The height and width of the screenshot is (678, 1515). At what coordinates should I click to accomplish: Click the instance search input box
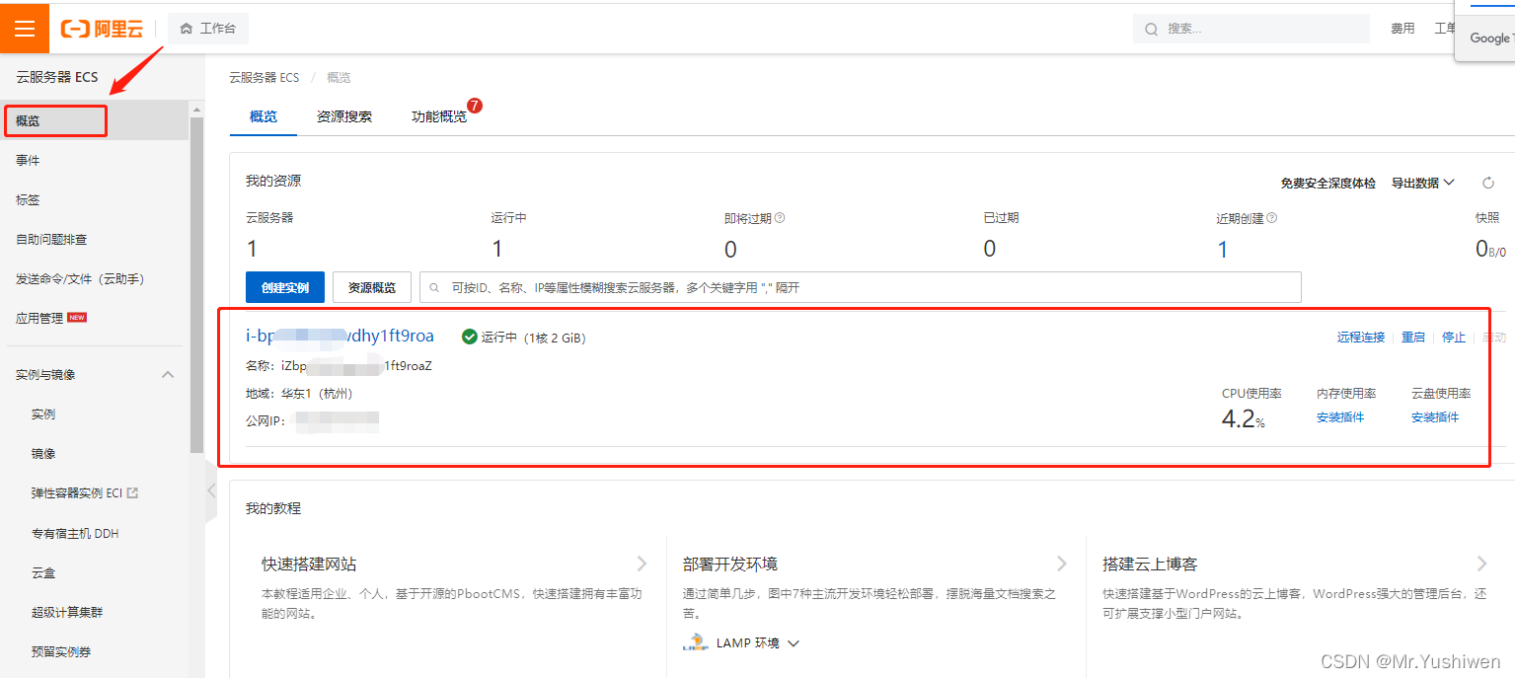859,287
